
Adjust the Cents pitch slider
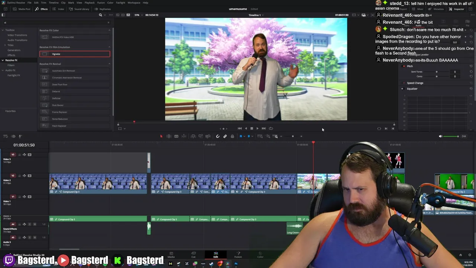(x=437, y=76)
